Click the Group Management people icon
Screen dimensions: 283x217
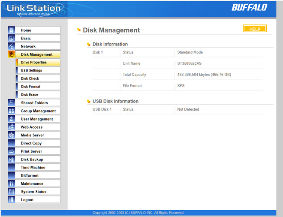pyautogui.click(x=12, y=111)
